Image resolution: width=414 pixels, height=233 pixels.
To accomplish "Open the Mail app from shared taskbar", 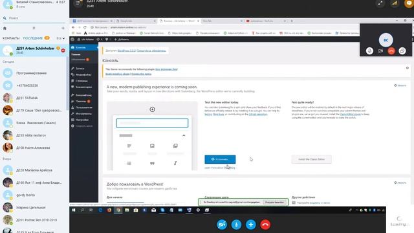I will 154,210.
